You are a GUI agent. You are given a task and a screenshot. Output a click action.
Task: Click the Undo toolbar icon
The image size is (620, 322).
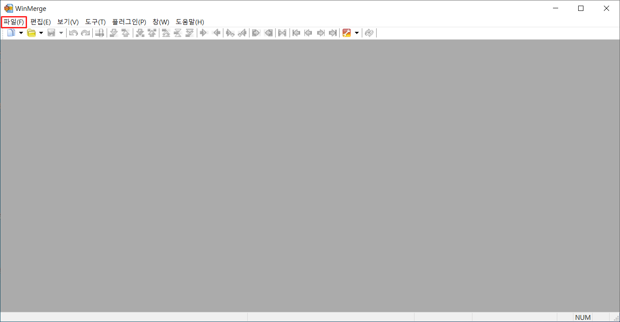[74, 33]
